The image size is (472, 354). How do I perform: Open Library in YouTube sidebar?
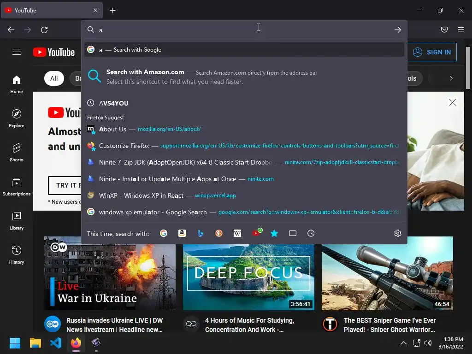click(x=17, y=221)
